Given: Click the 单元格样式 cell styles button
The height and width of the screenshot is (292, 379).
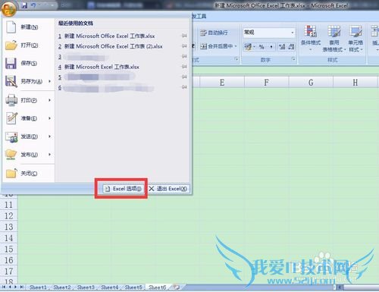Looking at the screenshot, I should click(x=356, y=38).
